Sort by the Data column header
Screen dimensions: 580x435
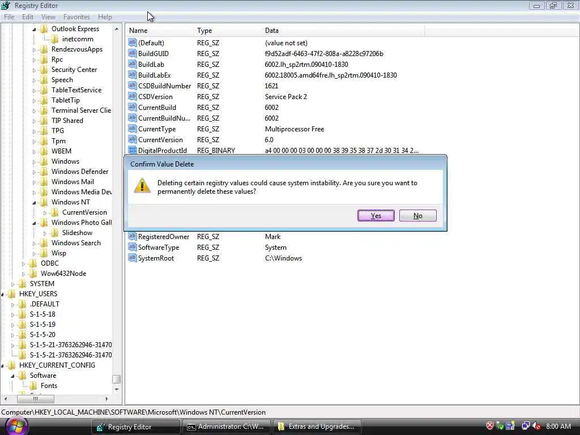pyautogui.click(x=343, y=31)
